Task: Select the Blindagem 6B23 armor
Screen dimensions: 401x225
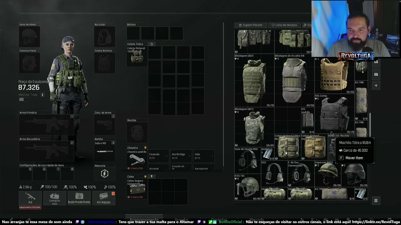Action: (254, 81)
